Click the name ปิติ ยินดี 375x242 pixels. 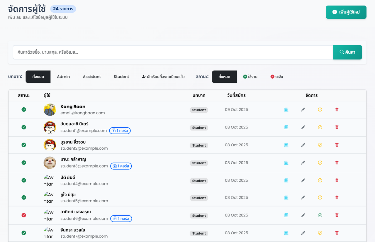click(x=68, y=177)
